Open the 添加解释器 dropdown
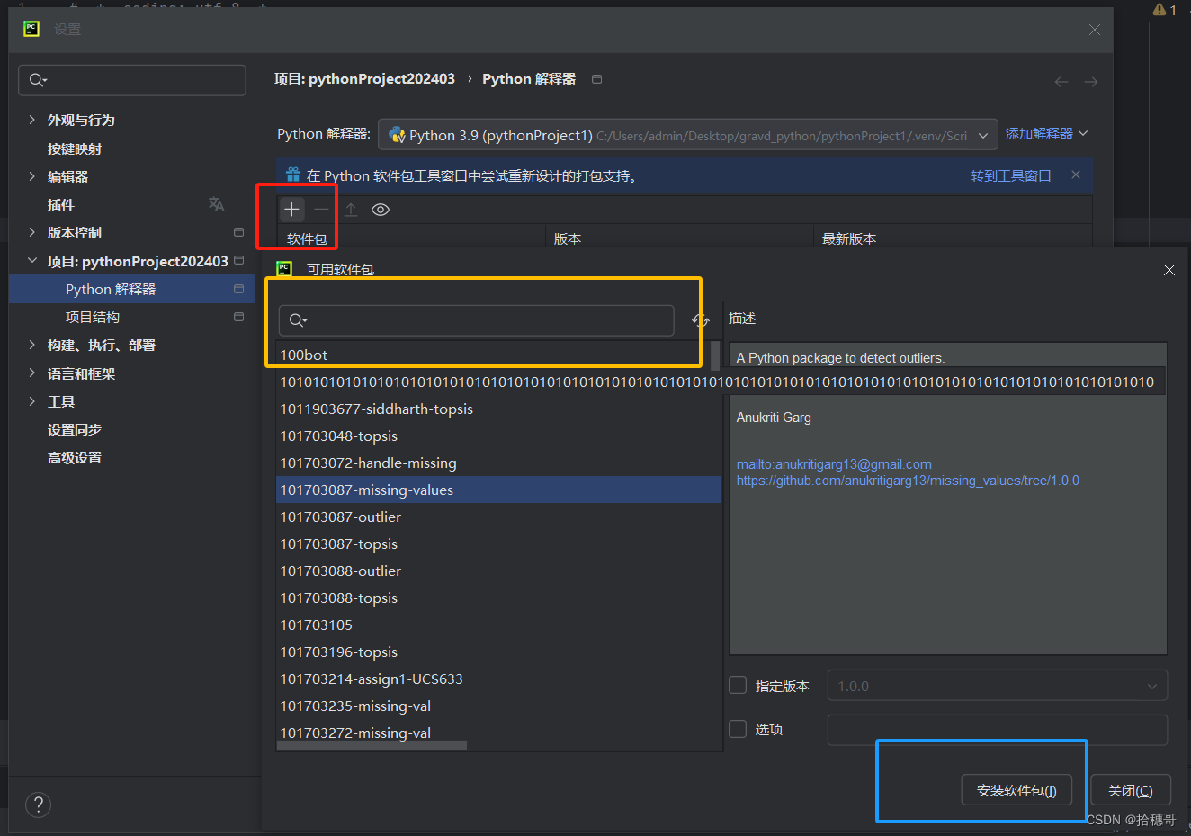Viewport: 1191px width, 836px height. click(1046, 133)
